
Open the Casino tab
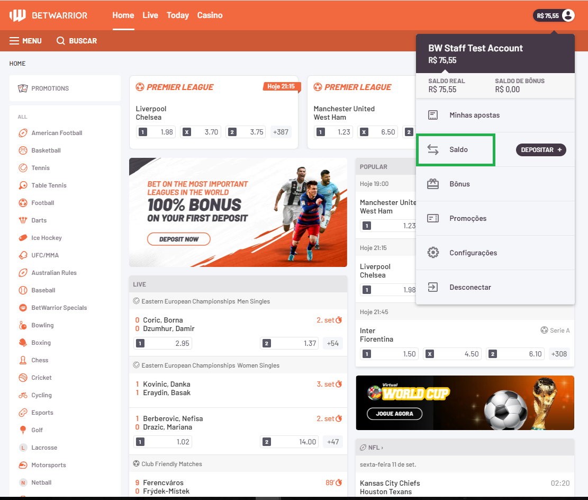210,15
